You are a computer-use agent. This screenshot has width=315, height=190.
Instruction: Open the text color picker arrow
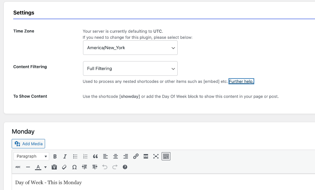(x=45, y=167)
